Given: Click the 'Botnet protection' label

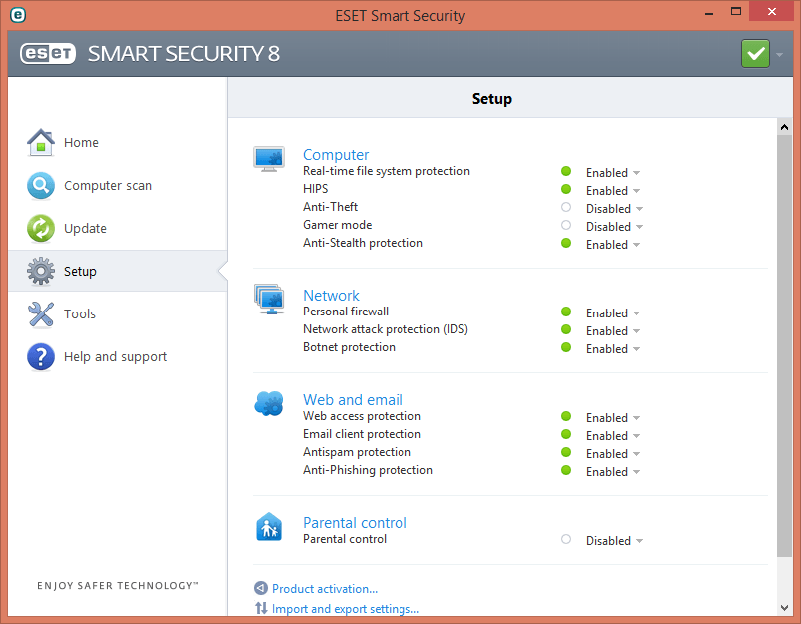Looking at the screenshot, I should (349, 347).
